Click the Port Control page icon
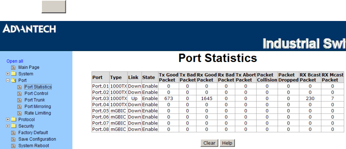Screen dimensions: 346x149 (20, 94)
